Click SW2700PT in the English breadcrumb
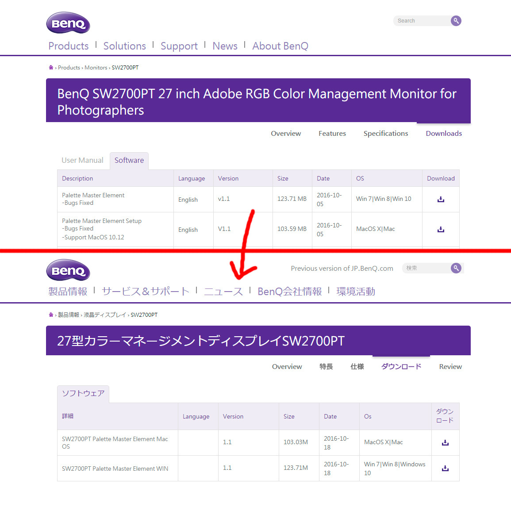 tap(125, 67)
